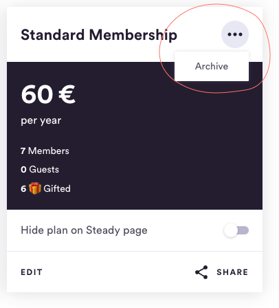Open the 0 Guests count
Screen dimensions: 279x308
[x=40, y=169]
